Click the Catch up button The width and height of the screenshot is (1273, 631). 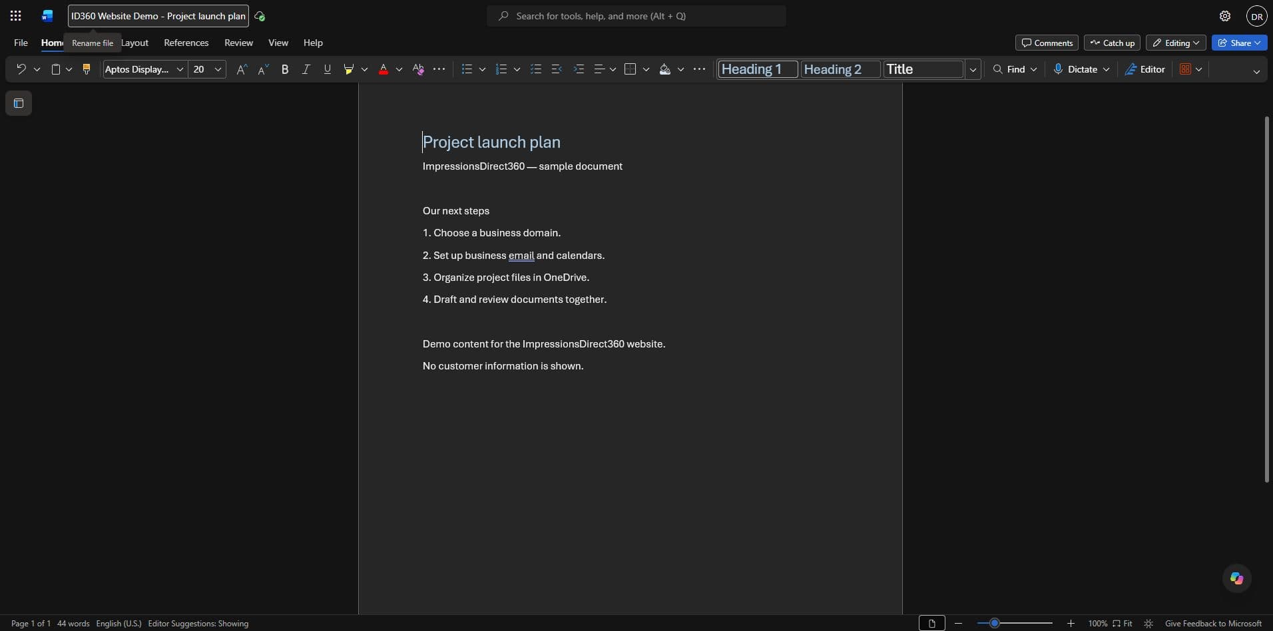[x=1112, y=43]
